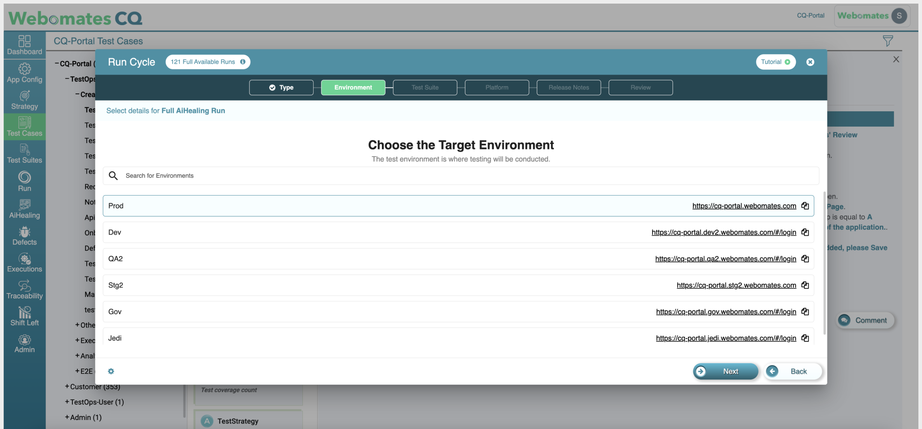Copy the Gov environment URL
Viewport: 922px width, 429px height.
pyautogui.click(x=805, y=311)
